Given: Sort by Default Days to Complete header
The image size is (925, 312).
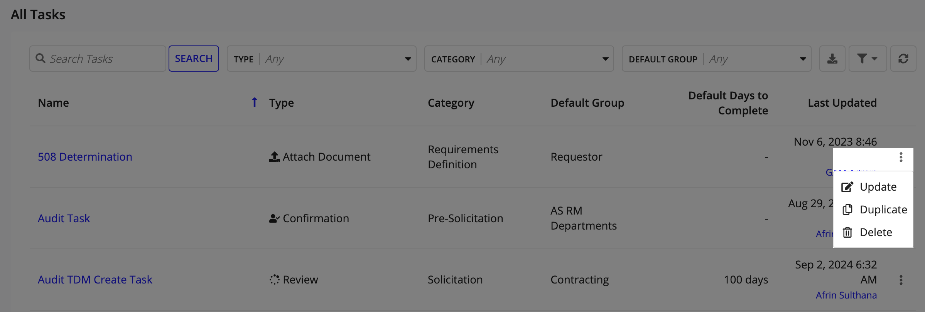Looking at the screenshot, I should pyautogui.click(x=728, y=103).
